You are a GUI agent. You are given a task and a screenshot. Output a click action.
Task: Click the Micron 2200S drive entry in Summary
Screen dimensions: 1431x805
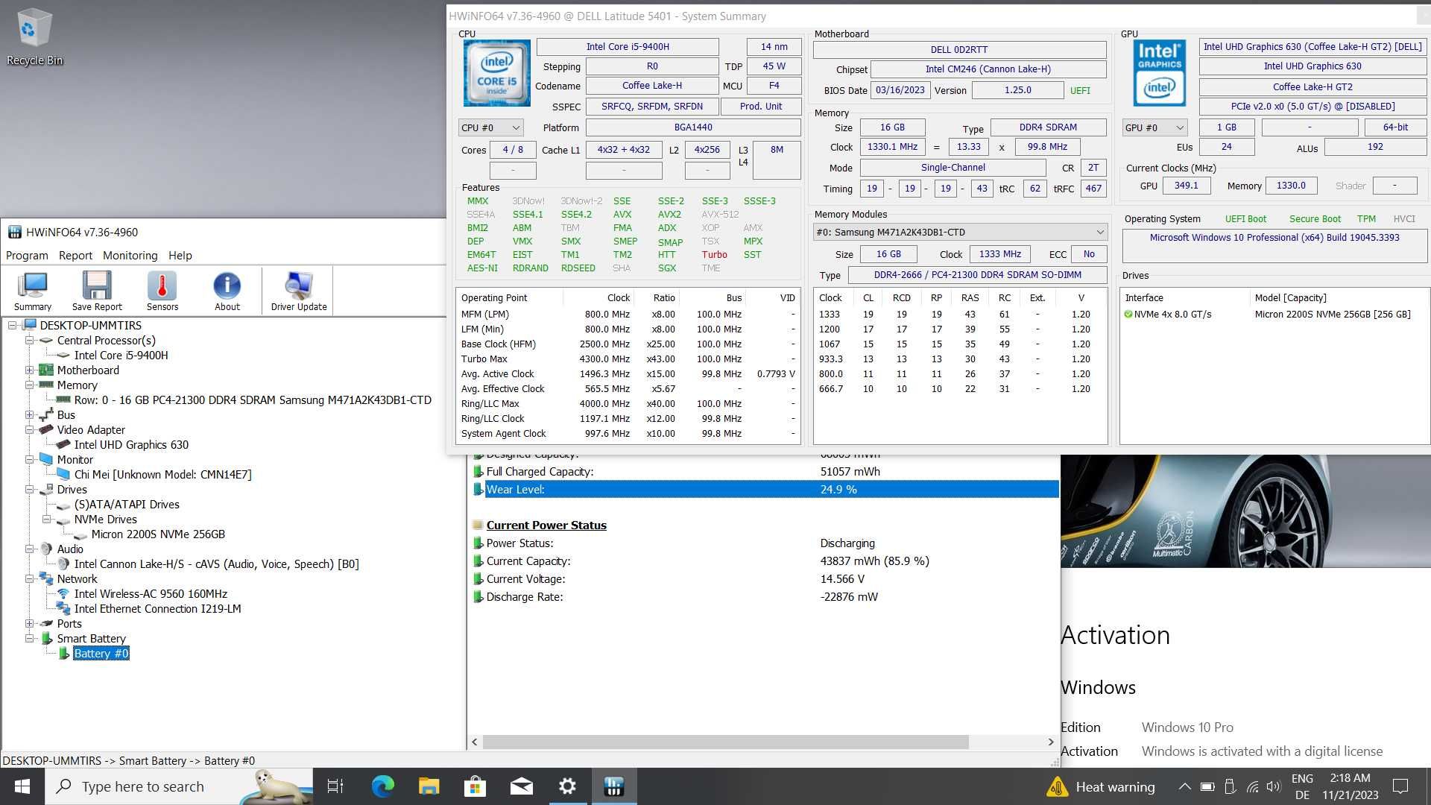pyautogui.click(x=1274, y=315)
